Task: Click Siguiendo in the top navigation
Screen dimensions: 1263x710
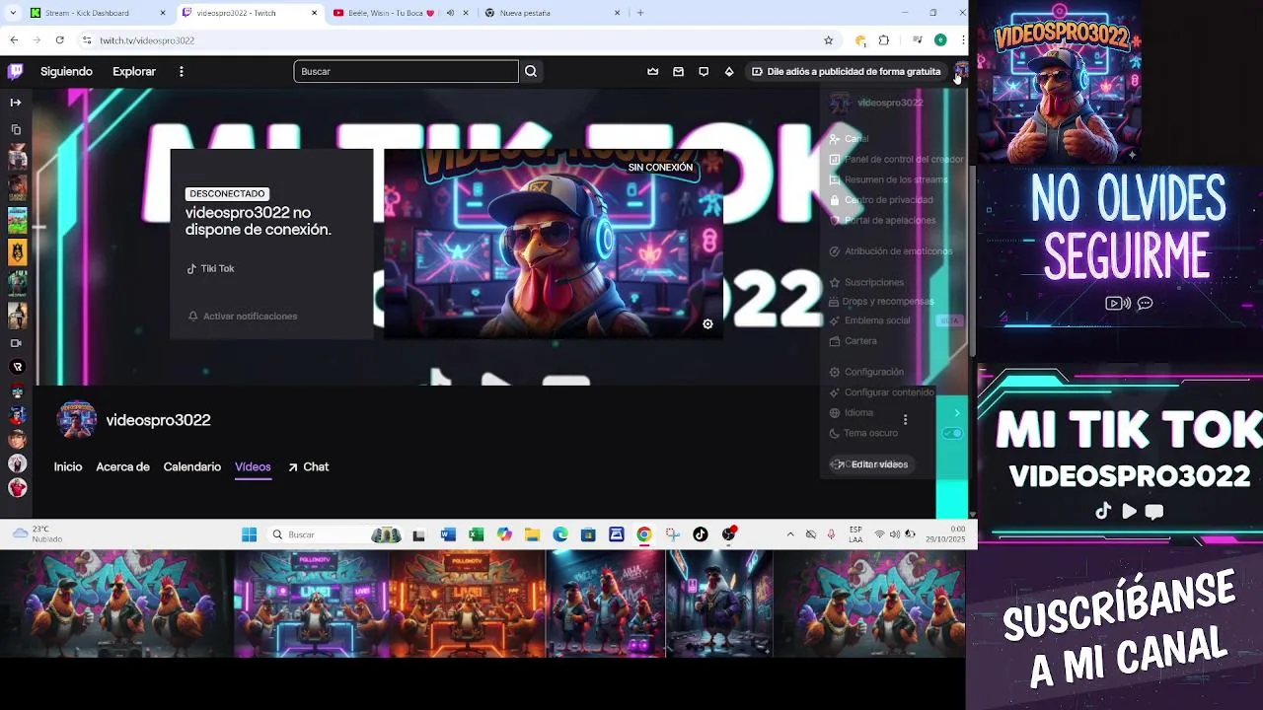Action: pos(66,71)
